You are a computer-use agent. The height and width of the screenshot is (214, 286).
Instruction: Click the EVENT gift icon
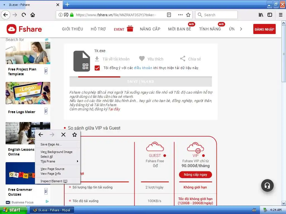tap(130, 29)
